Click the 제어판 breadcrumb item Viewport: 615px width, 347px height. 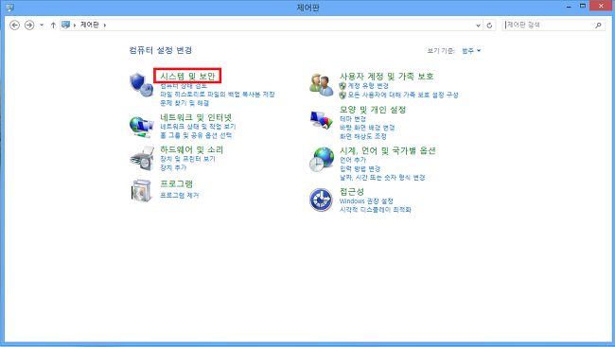[x=90, y=25]
